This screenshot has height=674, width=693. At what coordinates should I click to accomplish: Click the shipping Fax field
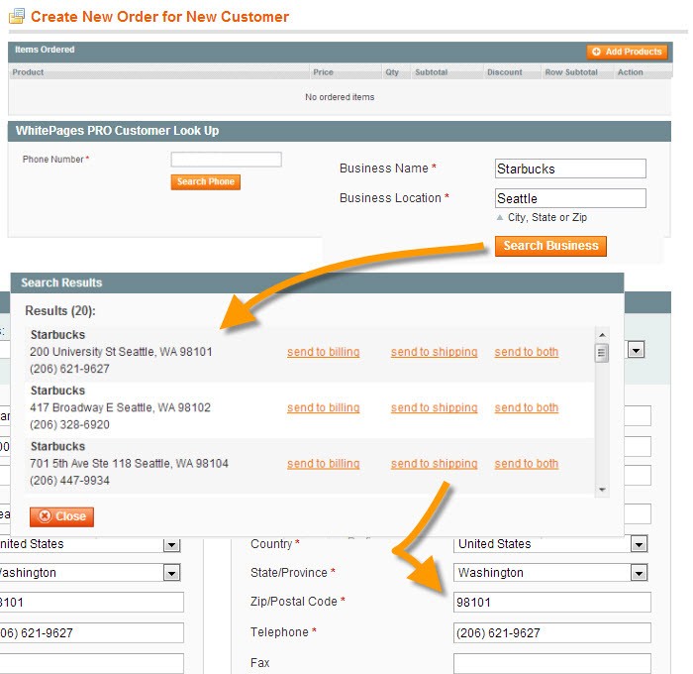pos(552,663)
